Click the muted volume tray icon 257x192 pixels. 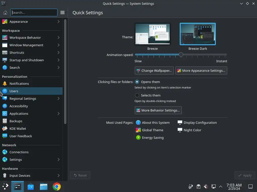click(x=206, y=186)
